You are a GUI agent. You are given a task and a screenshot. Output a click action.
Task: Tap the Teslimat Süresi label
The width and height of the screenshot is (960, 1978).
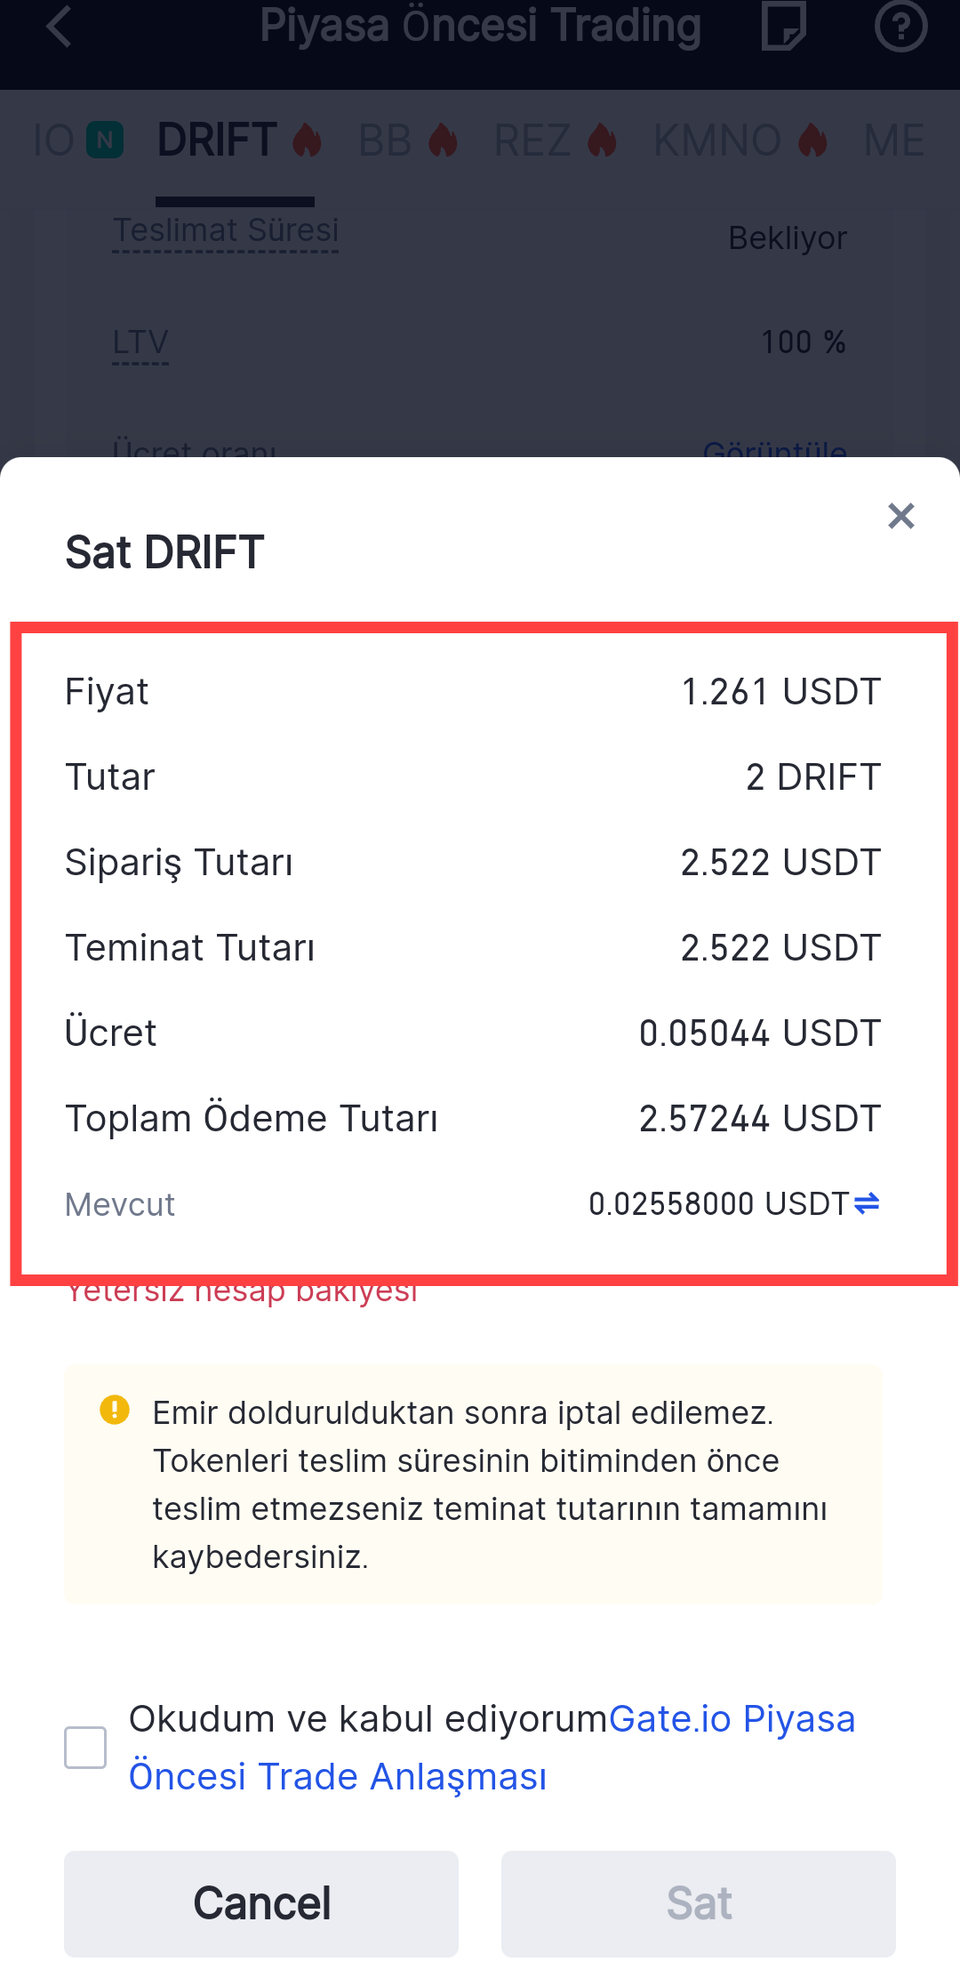pyautogui.click(x=226, y=230)
